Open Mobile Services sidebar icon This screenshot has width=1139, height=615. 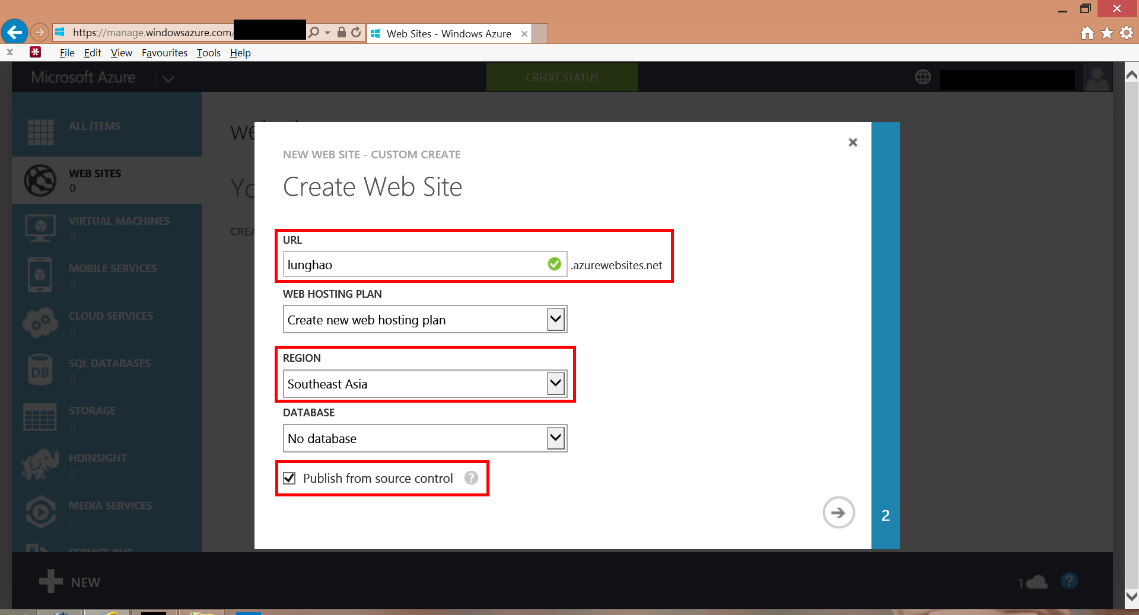40,275
